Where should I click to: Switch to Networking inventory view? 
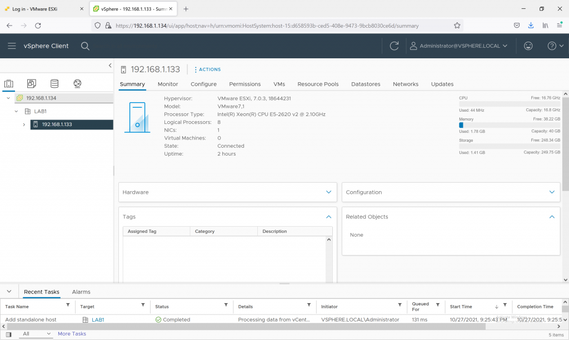click(x=77, y=84)
